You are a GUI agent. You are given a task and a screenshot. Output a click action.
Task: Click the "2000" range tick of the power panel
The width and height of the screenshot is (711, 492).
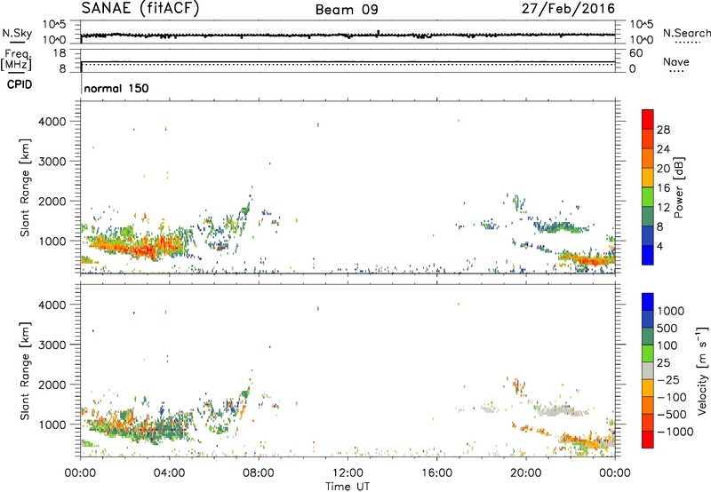[x=52, y=201]
